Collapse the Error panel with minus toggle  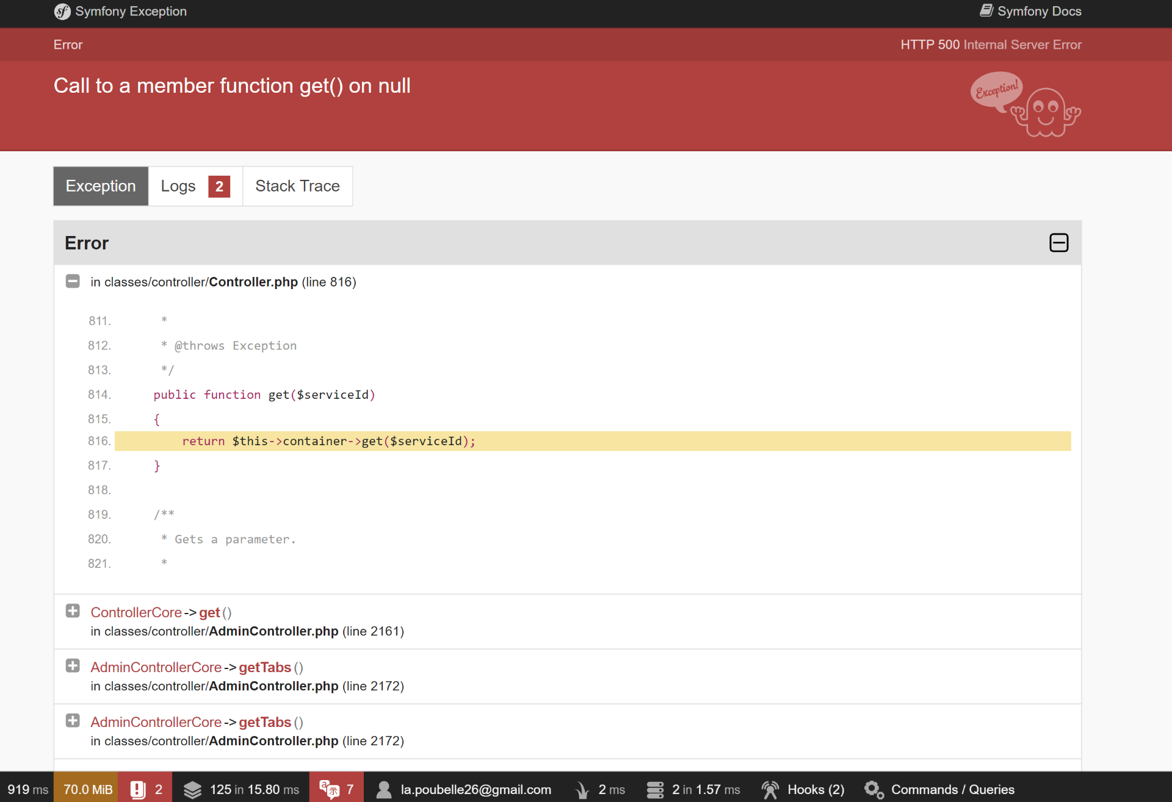pos(1058,243)
